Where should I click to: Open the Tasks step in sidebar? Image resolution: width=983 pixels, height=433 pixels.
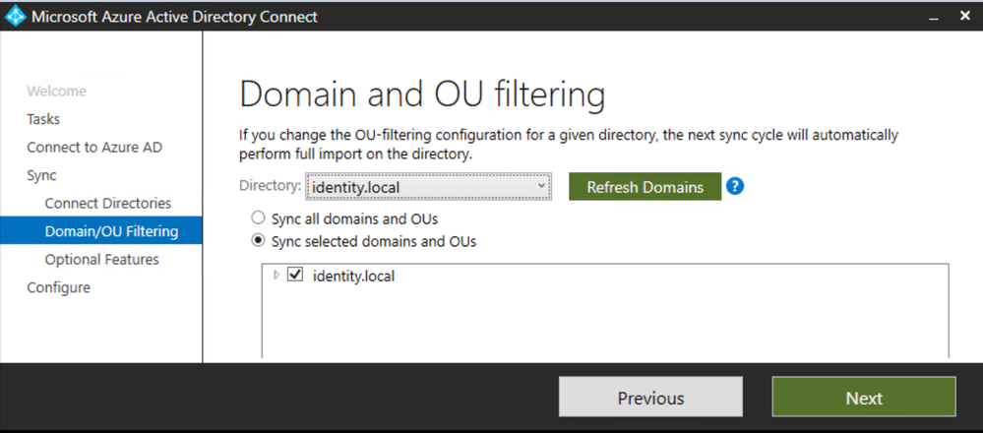(x=43, y=119)
